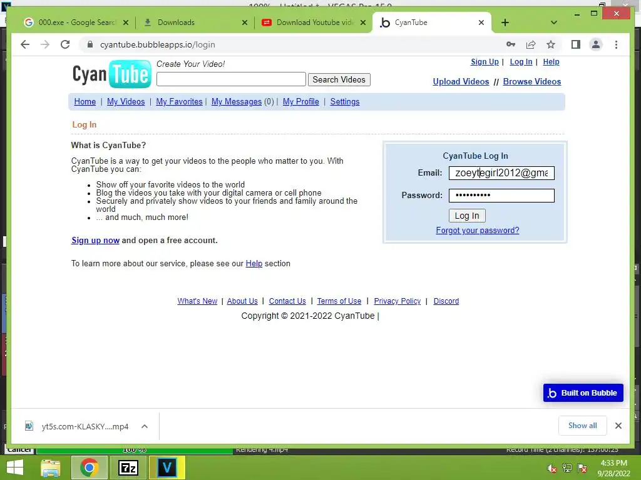
Task: Click the CyanTube logo
Action: pos(111,74)
